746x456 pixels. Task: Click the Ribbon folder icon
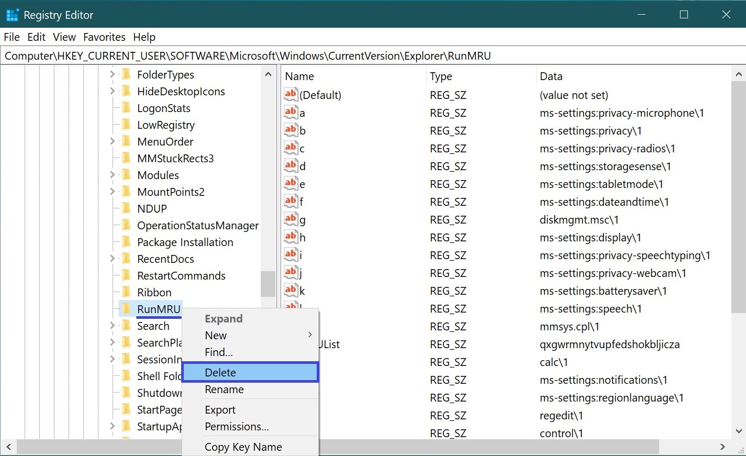126,292
